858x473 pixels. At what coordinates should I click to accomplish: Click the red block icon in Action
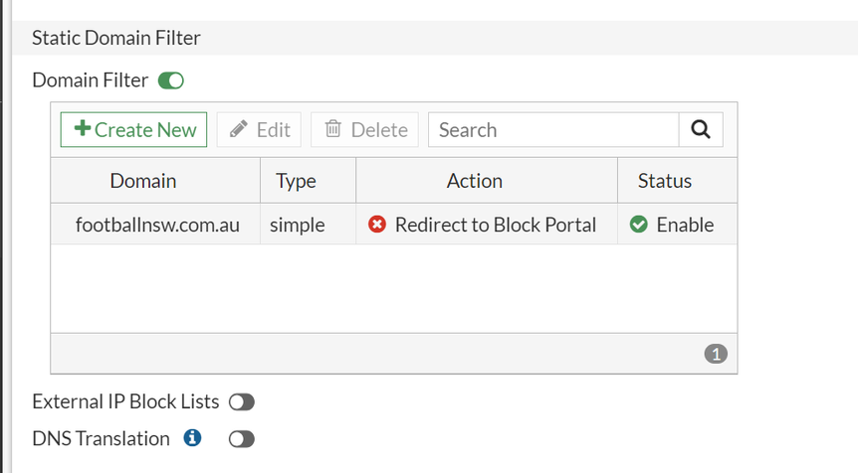(x=377, y=225)
